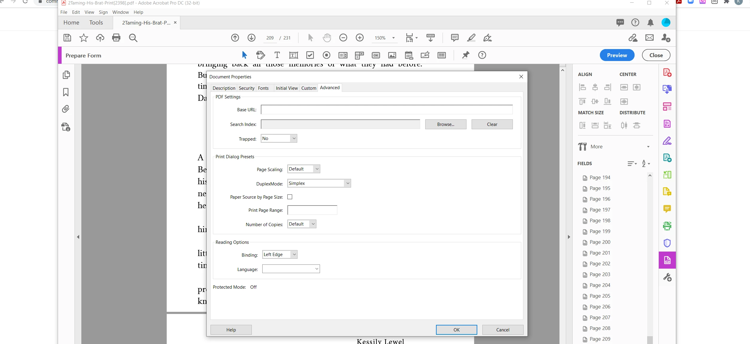Click the Print file icon
750x344 pixels.
(x=116, y=38)
